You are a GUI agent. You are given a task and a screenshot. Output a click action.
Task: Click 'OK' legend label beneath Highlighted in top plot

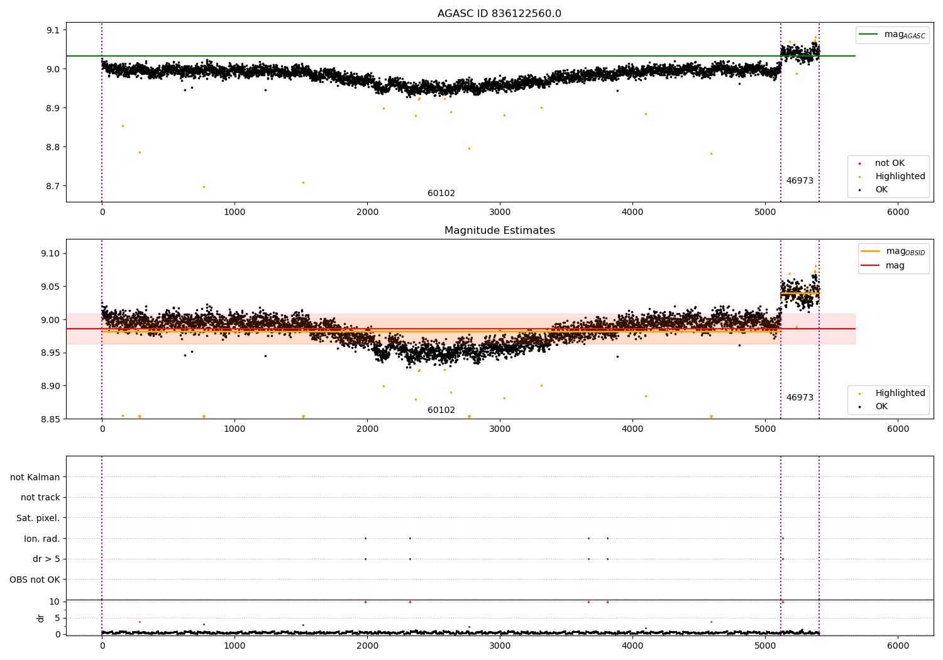tap(881, 190)
